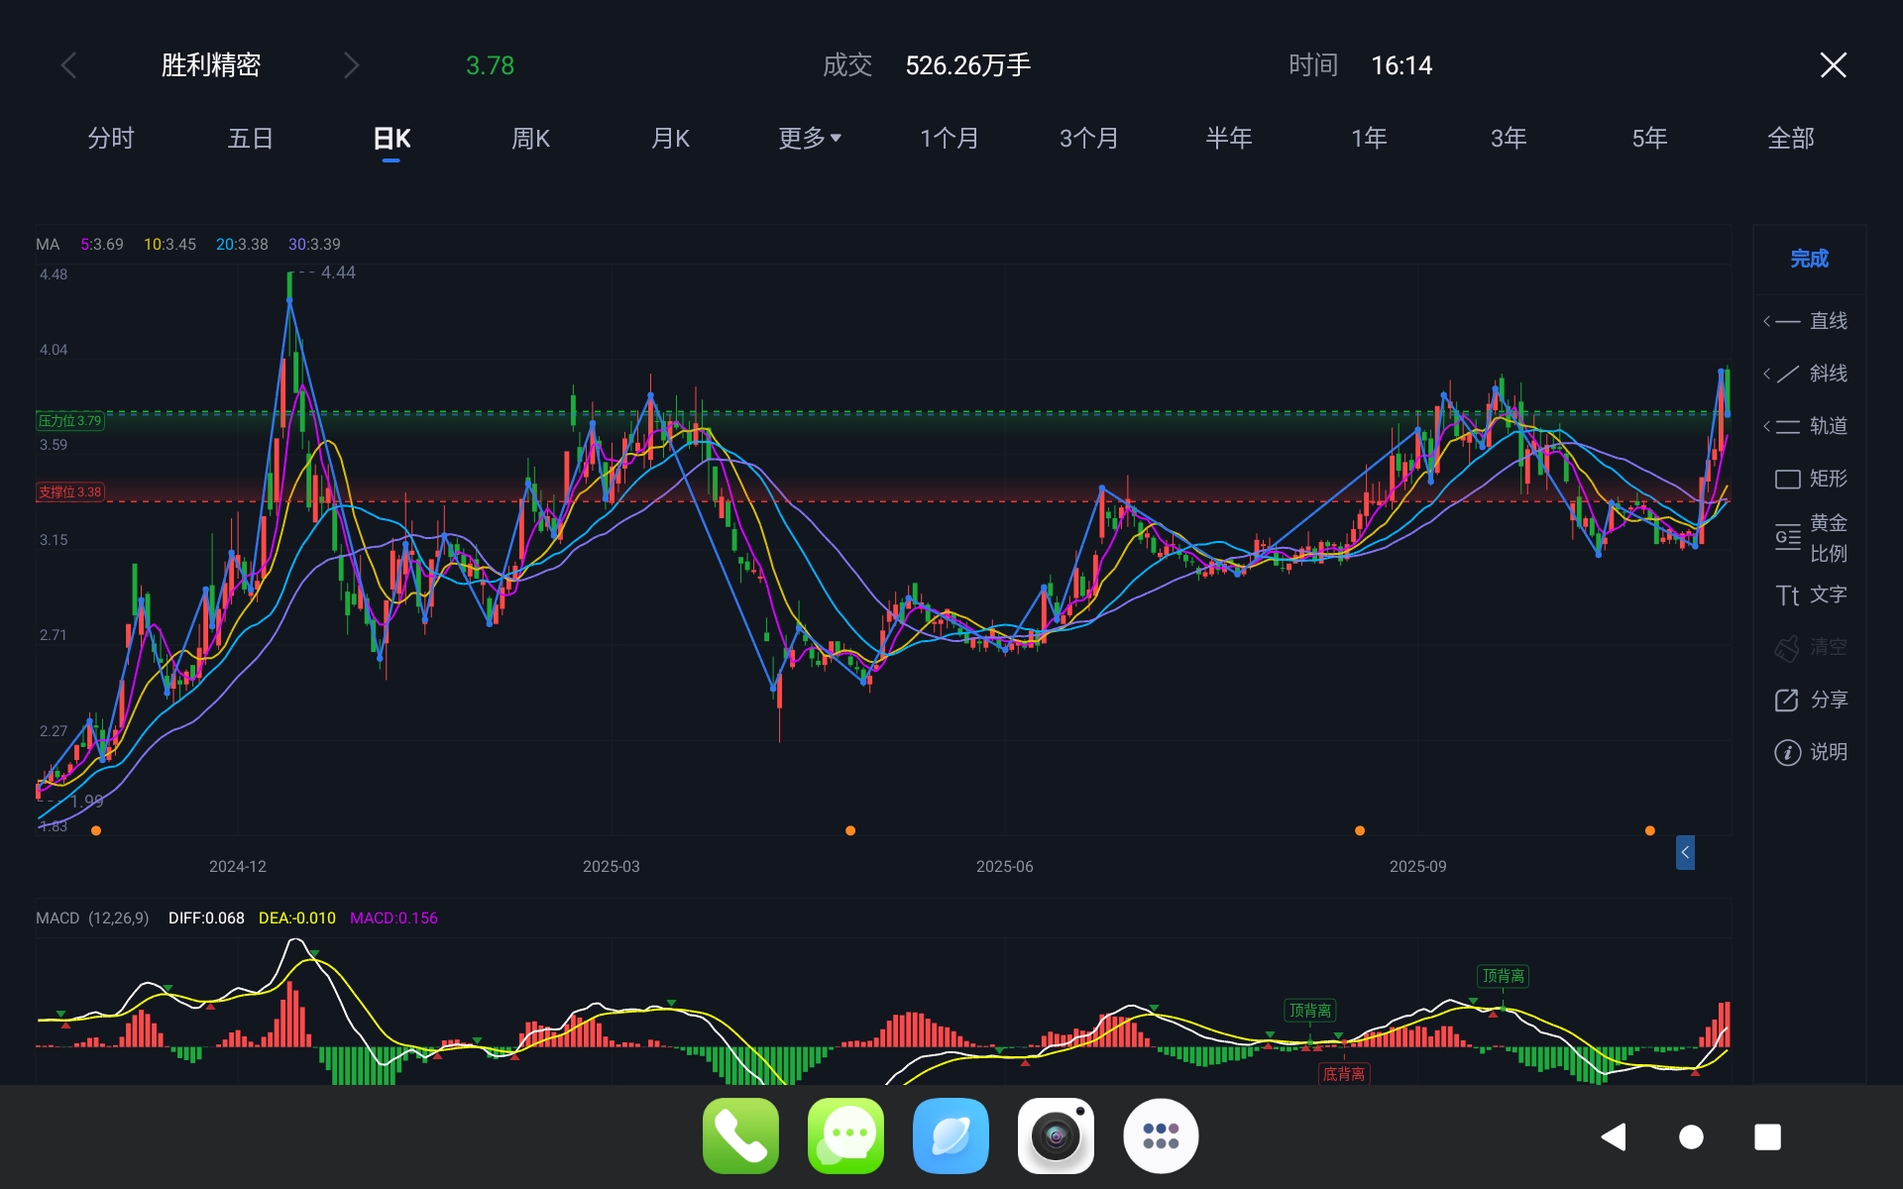
Task: Select the 全部 full history range
Action: pos(1790,138)
